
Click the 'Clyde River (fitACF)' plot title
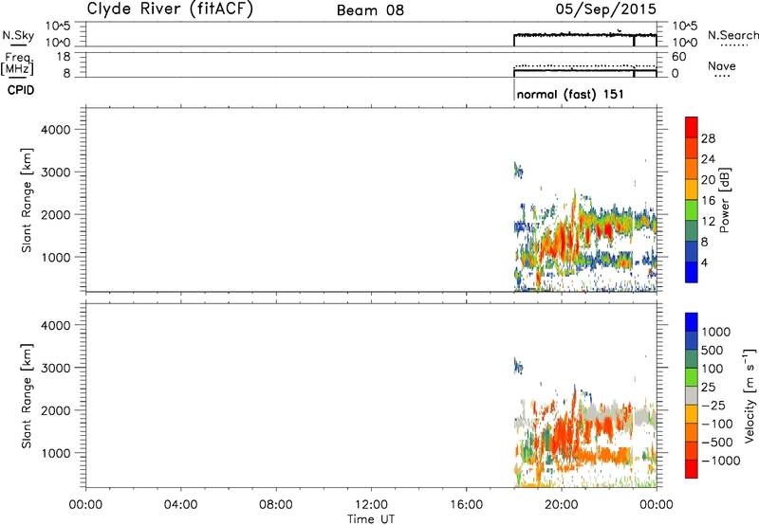click(170, 9)
